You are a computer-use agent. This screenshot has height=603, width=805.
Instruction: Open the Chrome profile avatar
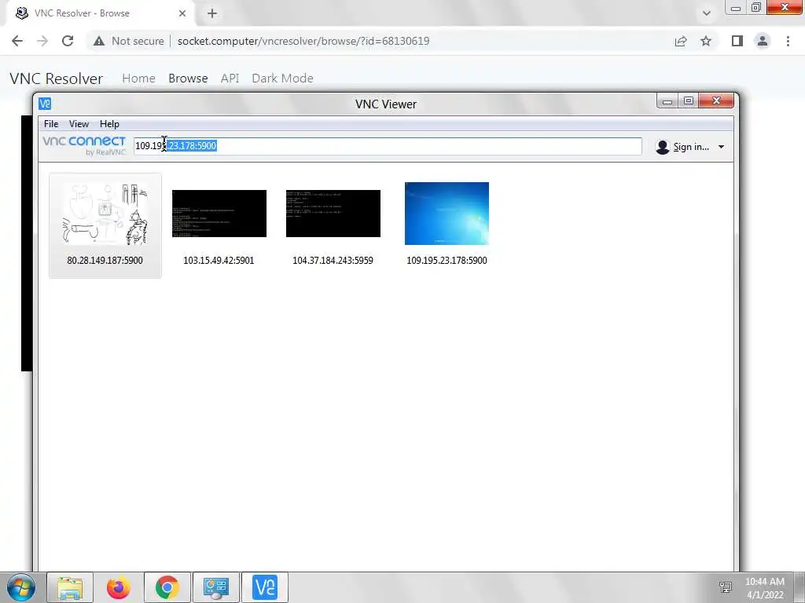click(x=763, y=41)
